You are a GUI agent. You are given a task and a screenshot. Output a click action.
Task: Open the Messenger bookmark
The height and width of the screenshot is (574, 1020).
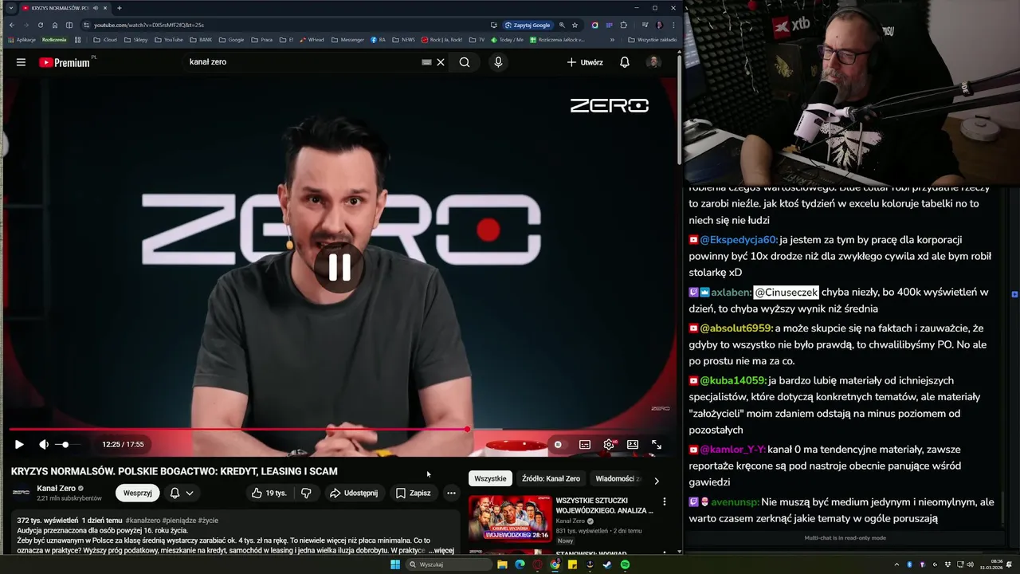347,39
